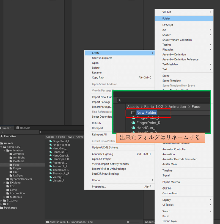Click the New Folder name edit field
The height and width of the screenshot is (224, 220).
146,113
